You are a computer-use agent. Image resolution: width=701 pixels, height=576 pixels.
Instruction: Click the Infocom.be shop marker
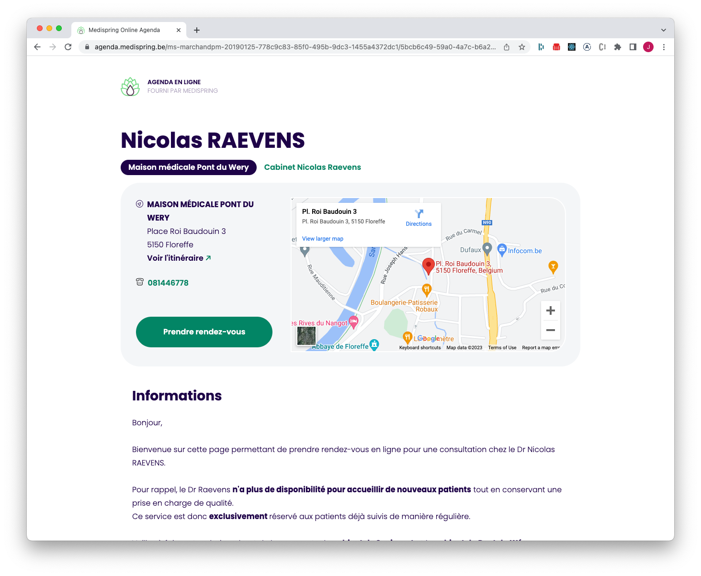click(x=502, y=250)
